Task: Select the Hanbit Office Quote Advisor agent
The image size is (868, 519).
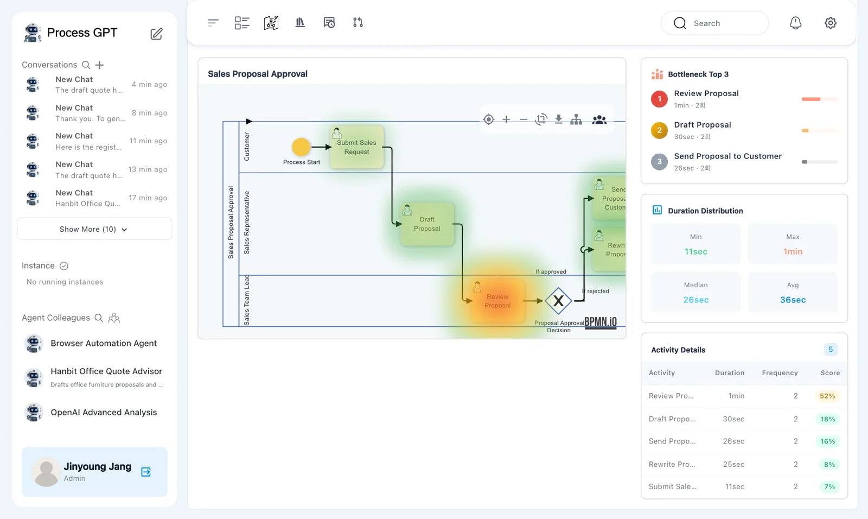Action: (94, 377)
